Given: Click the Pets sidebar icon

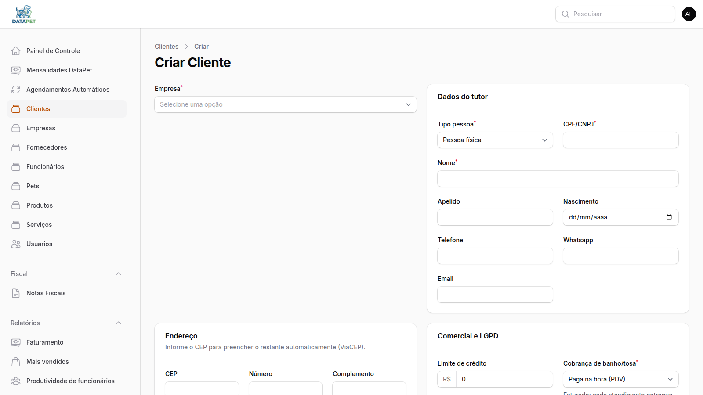Looking at the screenshot, I should (x=16, y=186).
